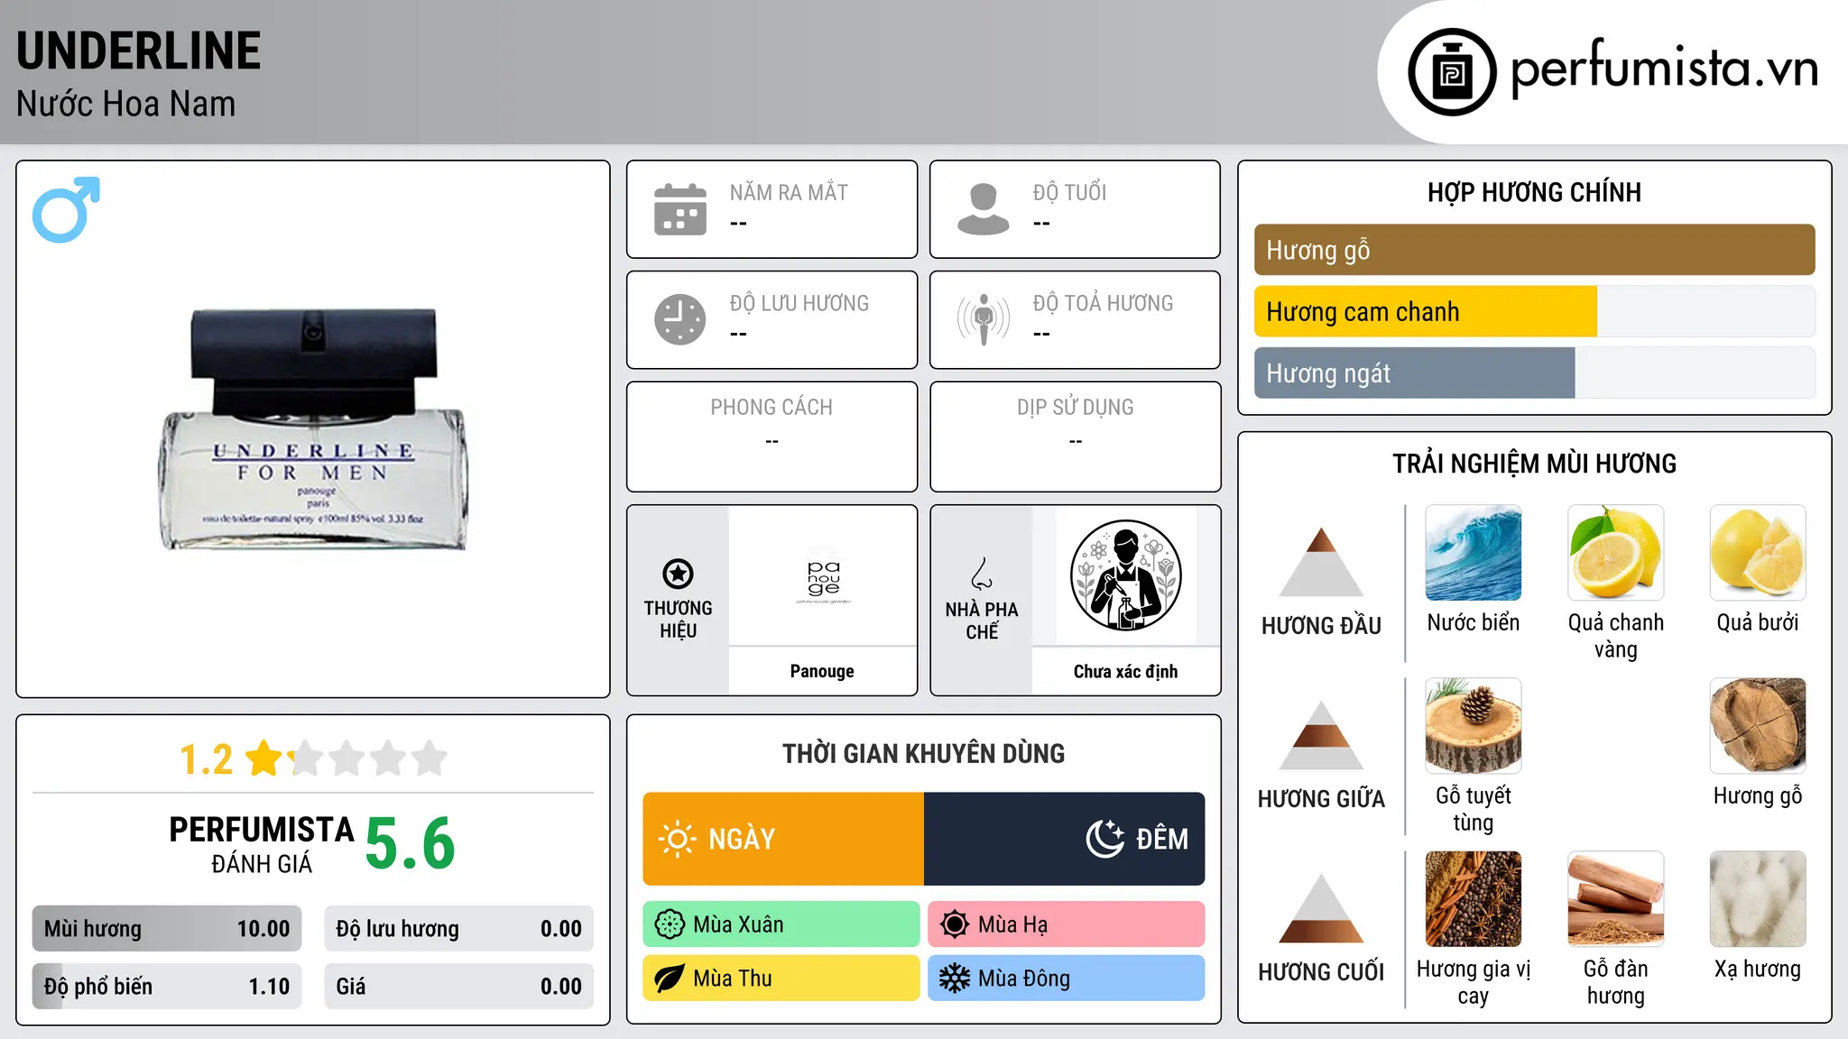Click the PHONG CÁCH info box label
The image size is (1848, 1039).
[x=772, y=408]
